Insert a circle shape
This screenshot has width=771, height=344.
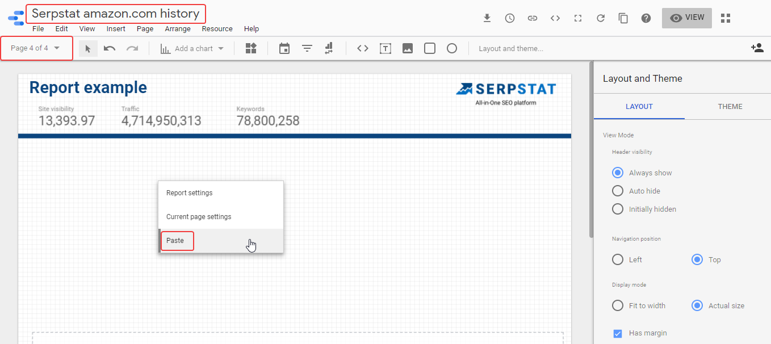coord(452,48)
